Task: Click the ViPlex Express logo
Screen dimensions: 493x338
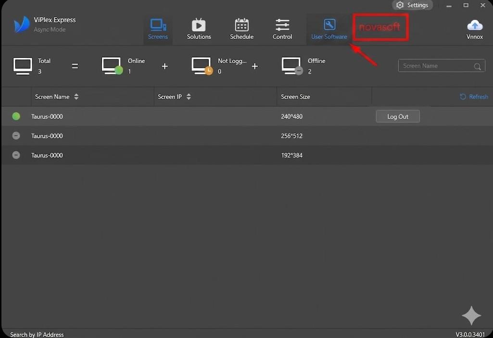Action: coord(22,24)
